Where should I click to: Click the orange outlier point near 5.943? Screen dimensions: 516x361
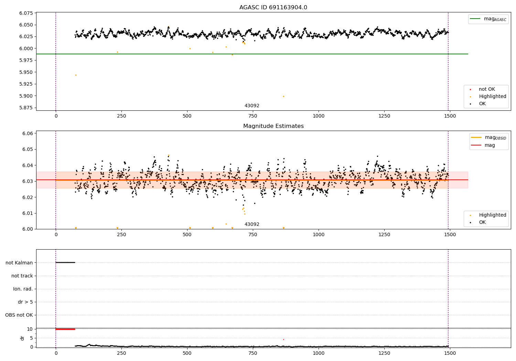76,75
